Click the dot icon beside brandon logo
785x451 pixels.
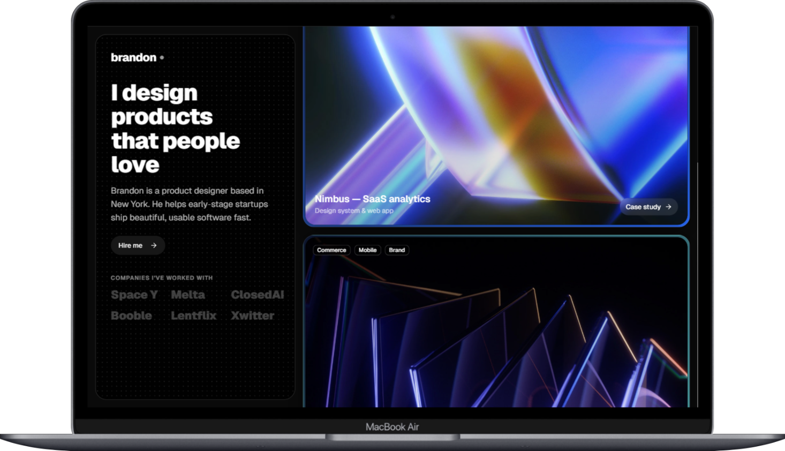coord(162,57)
